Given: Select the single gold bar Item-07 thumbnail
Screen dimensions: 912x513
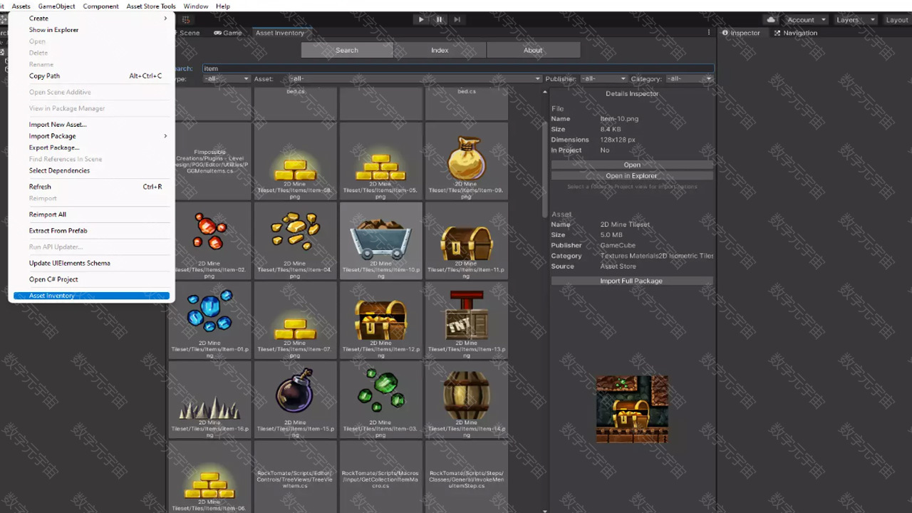Looking at the screenshot, I should coord(295,319).
